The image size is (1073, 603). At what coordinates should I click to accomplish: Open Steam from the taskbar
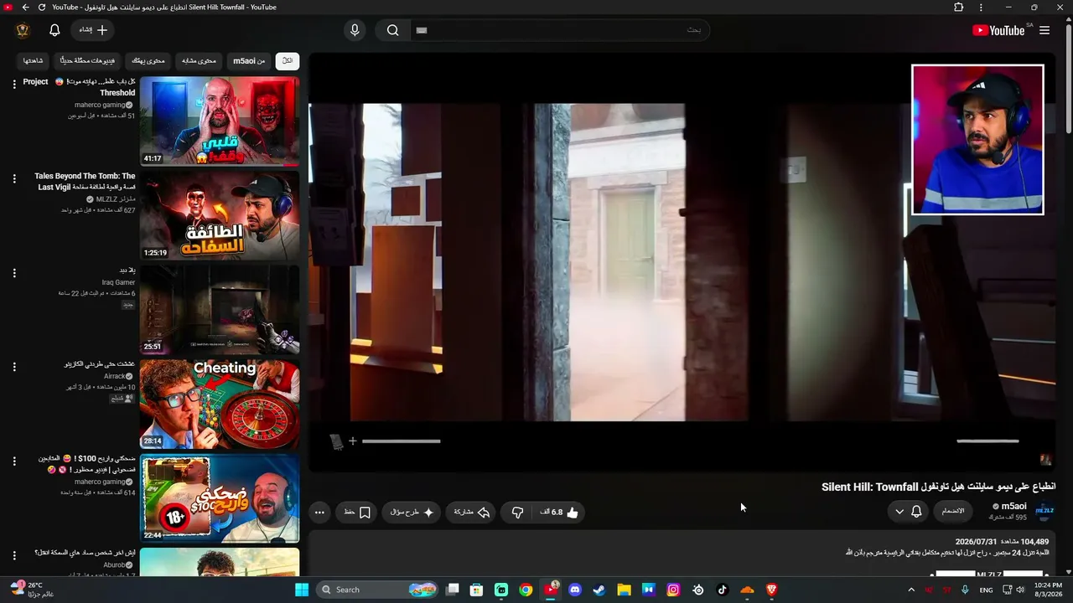[599, 590]
